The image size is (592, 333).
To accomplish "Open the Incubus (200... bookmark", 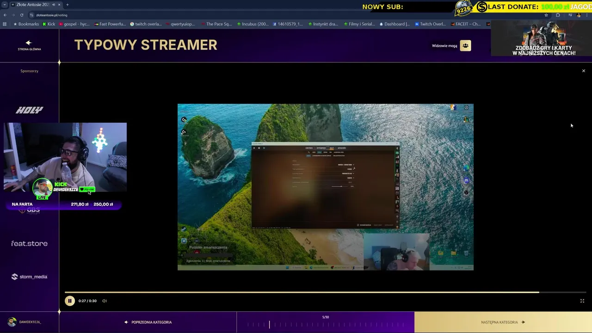I will click(x=252, y=24).
